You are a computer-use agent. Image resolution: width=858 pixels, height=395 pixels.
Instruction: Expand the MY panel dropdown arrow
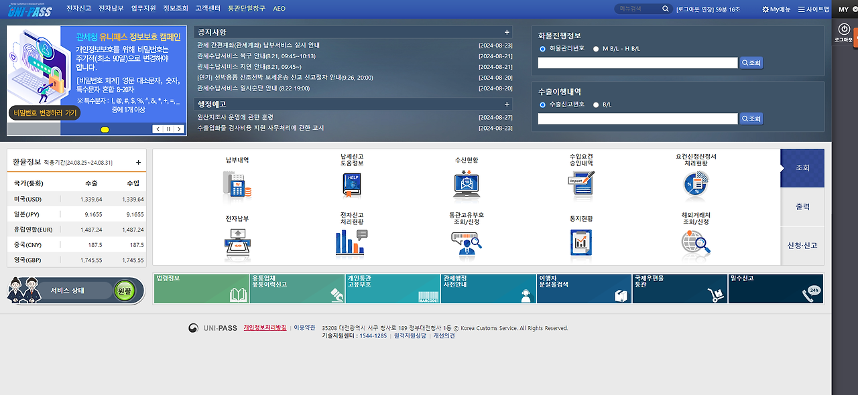[x=855, y=9]
